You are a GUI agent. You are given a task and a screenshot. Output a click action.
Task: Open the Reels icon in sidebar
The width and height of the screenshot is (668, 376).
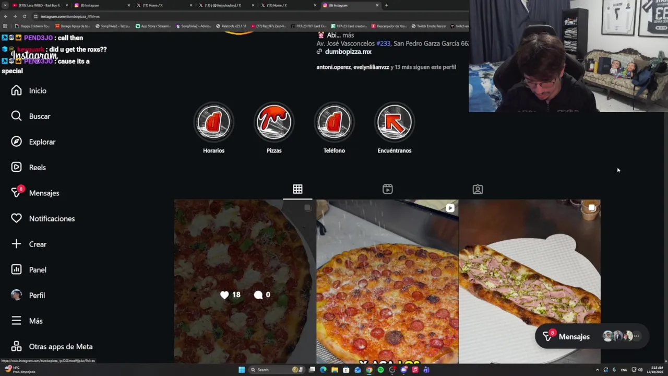[16, 168]
